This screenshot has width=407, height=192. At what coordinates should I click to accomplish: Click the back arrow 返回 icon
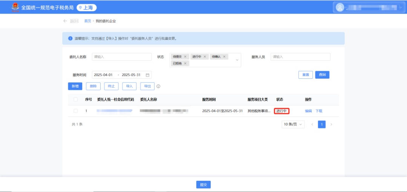(66, 21)
